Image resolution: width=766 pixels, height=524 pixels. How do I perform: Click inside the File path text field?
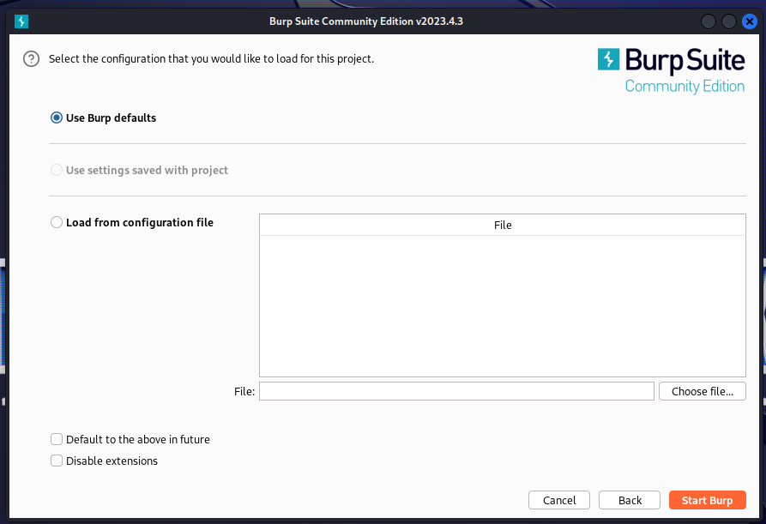(456, 391)
